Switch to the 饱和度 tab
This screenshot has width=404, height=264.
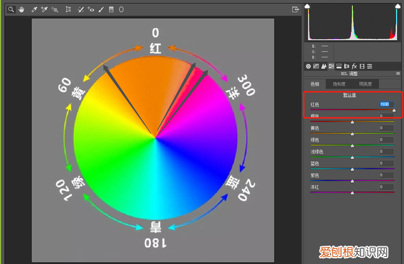(340, 84)
